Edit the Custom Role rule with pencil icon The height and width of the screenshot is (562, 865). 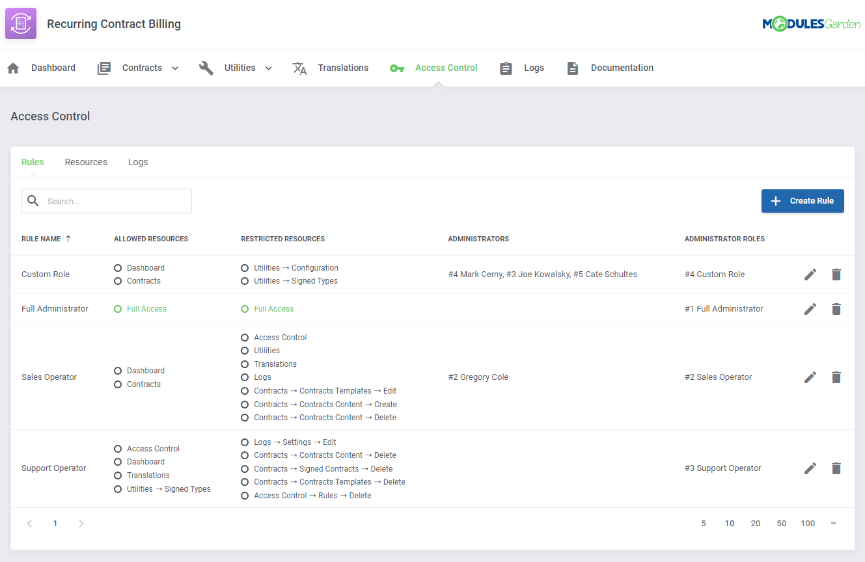[810, 274]
